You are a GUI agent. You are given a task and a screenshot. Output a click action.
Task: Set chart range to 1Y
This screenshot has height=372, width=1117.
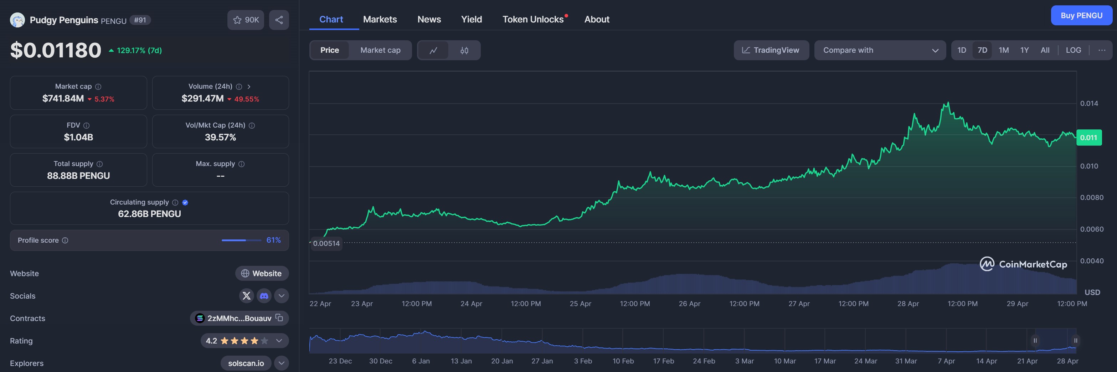(x=1024, y=50)
